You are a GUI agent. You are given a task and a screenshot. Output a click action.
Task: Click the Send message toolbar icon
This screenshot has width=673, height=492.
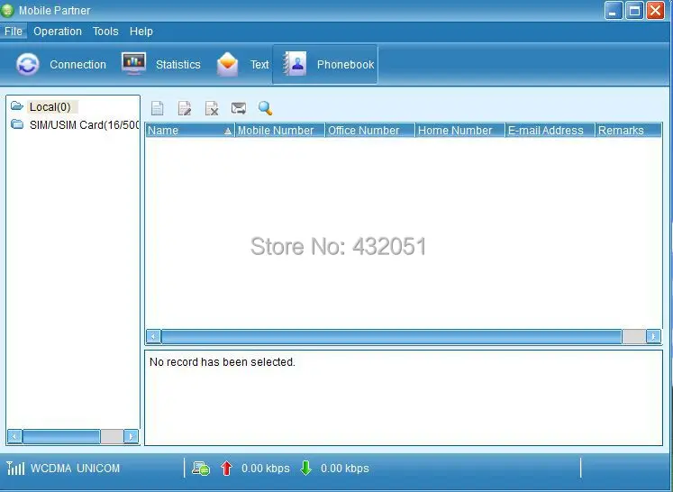pyautogui.click(x=239, y=108)
